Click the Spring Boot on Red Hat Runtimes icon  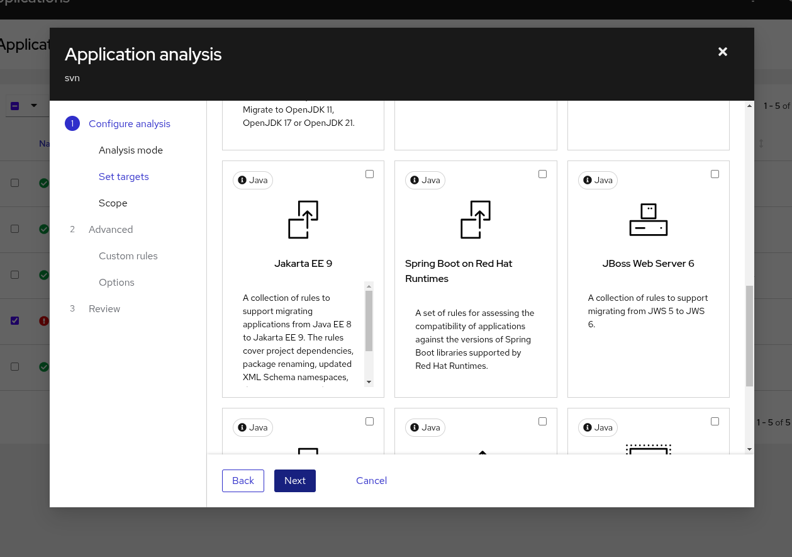pos(476,220)
